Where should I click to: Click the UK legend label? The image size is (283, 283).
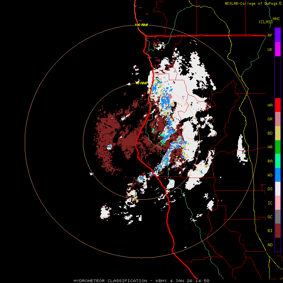pos(270,49)
